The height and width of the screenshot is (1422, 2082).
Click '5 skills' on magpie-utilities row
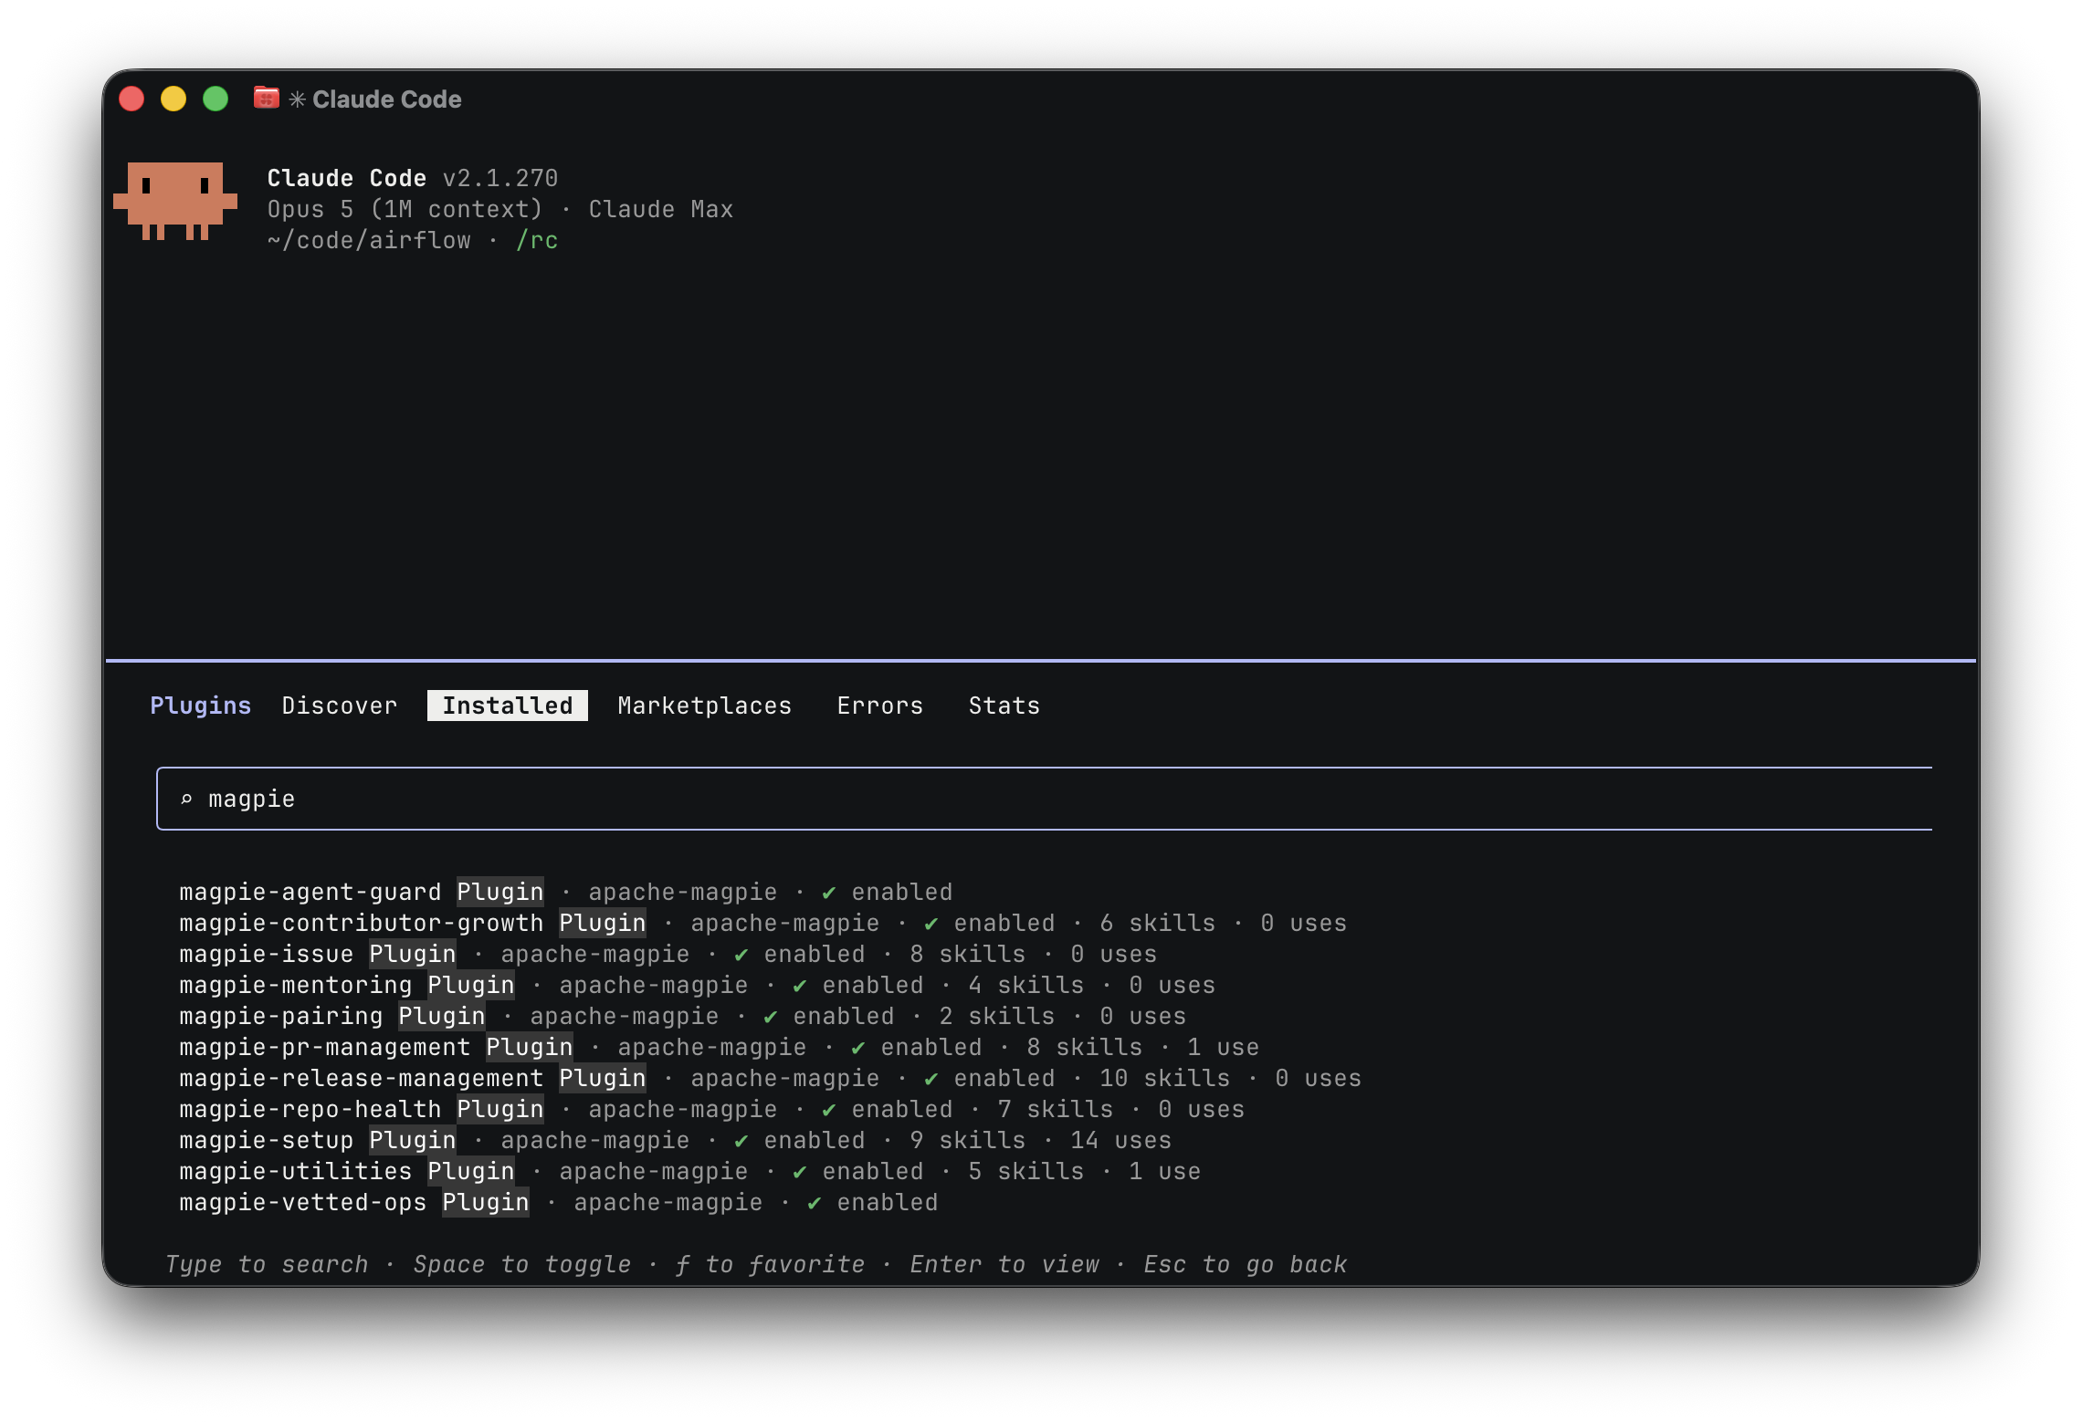1026,1171
